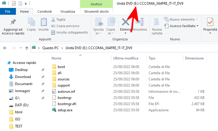The image size is (218, 131).
Task: Click the Back navigation arrow
Action: [5, 48]
